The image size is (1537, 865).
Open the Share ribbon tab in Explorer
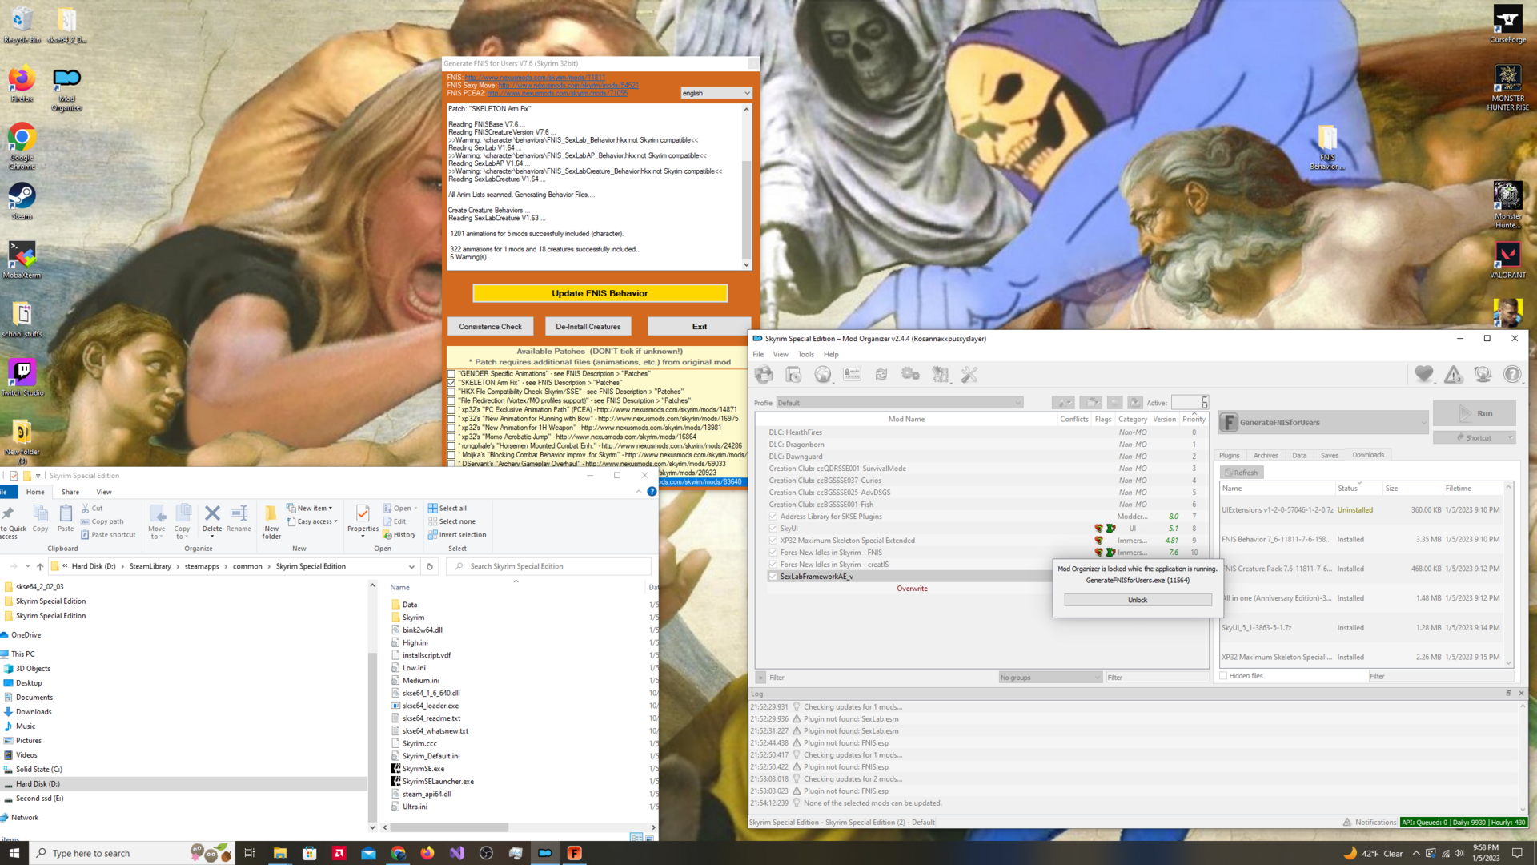(x=70, y=492)
